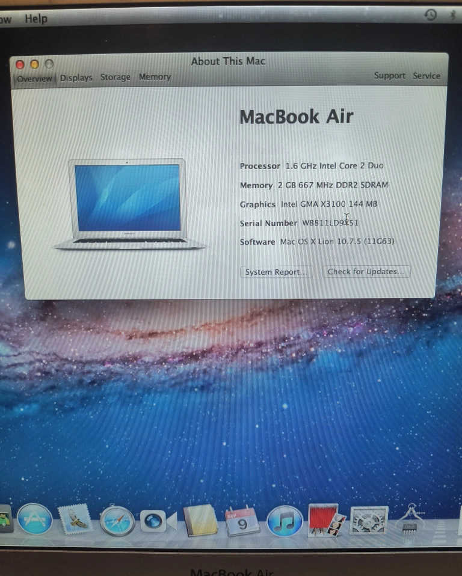The width and height of the screenshot is (462, 576).
Task: Open the App Store from the dock
Action: (34, 518)
